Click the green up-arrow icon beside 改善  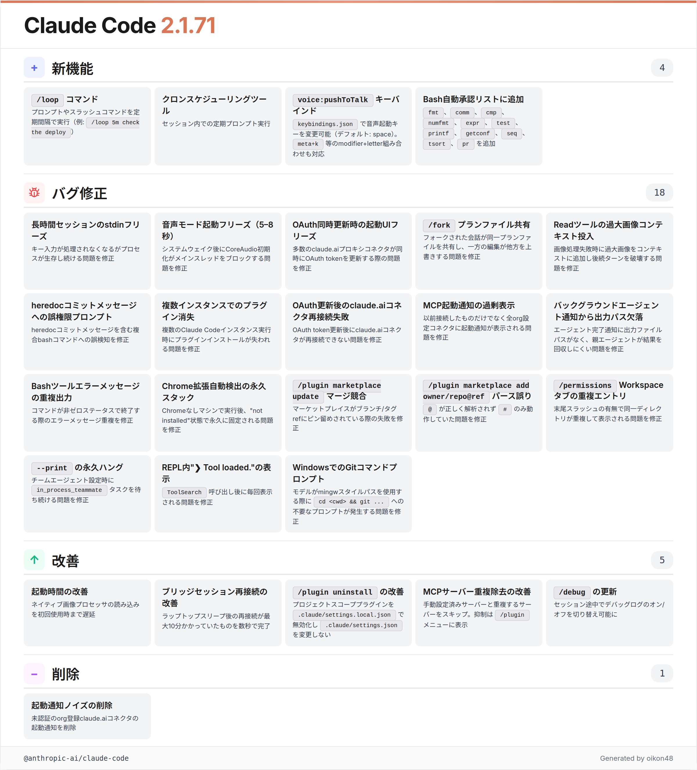34,560
